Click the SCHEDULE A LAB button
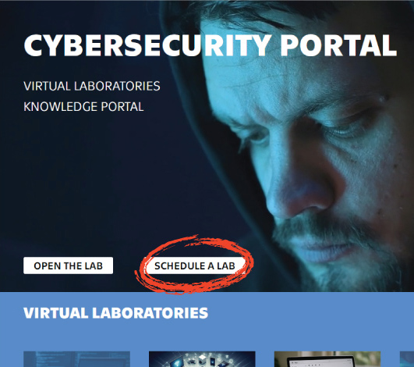The width and height of the screenshot is (414, 367). 195,265
